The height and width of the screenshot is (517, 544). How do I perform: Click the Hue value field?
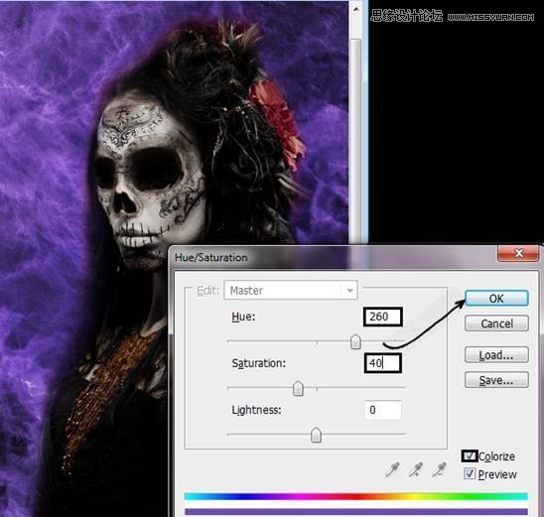(382, 317)
